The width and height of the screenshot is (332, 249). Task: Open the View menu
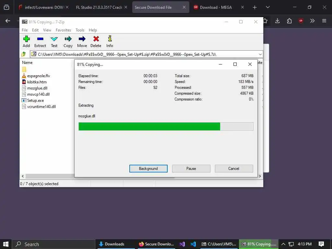click(x=47, y=30)
